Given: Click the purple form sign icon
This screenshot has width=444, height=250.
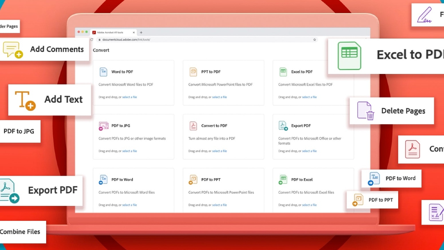Looking at the screenshot, I should [x=436, y=212].
